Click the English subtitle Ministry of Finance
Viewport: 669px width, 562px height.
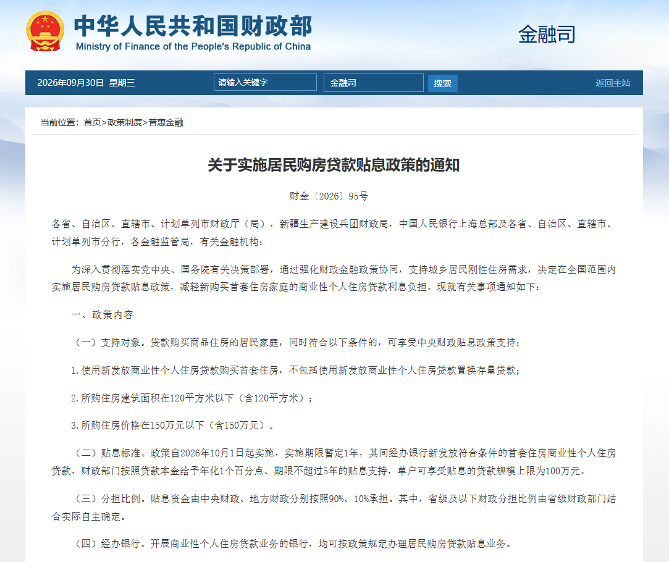pos(193,46)
